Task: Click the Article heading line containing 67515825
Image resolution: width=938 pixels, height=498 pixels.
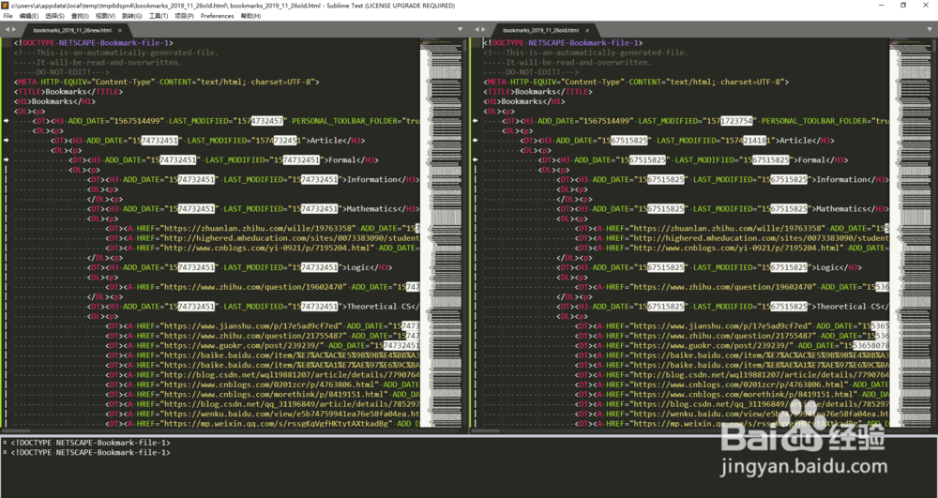Action: (678, 141)
